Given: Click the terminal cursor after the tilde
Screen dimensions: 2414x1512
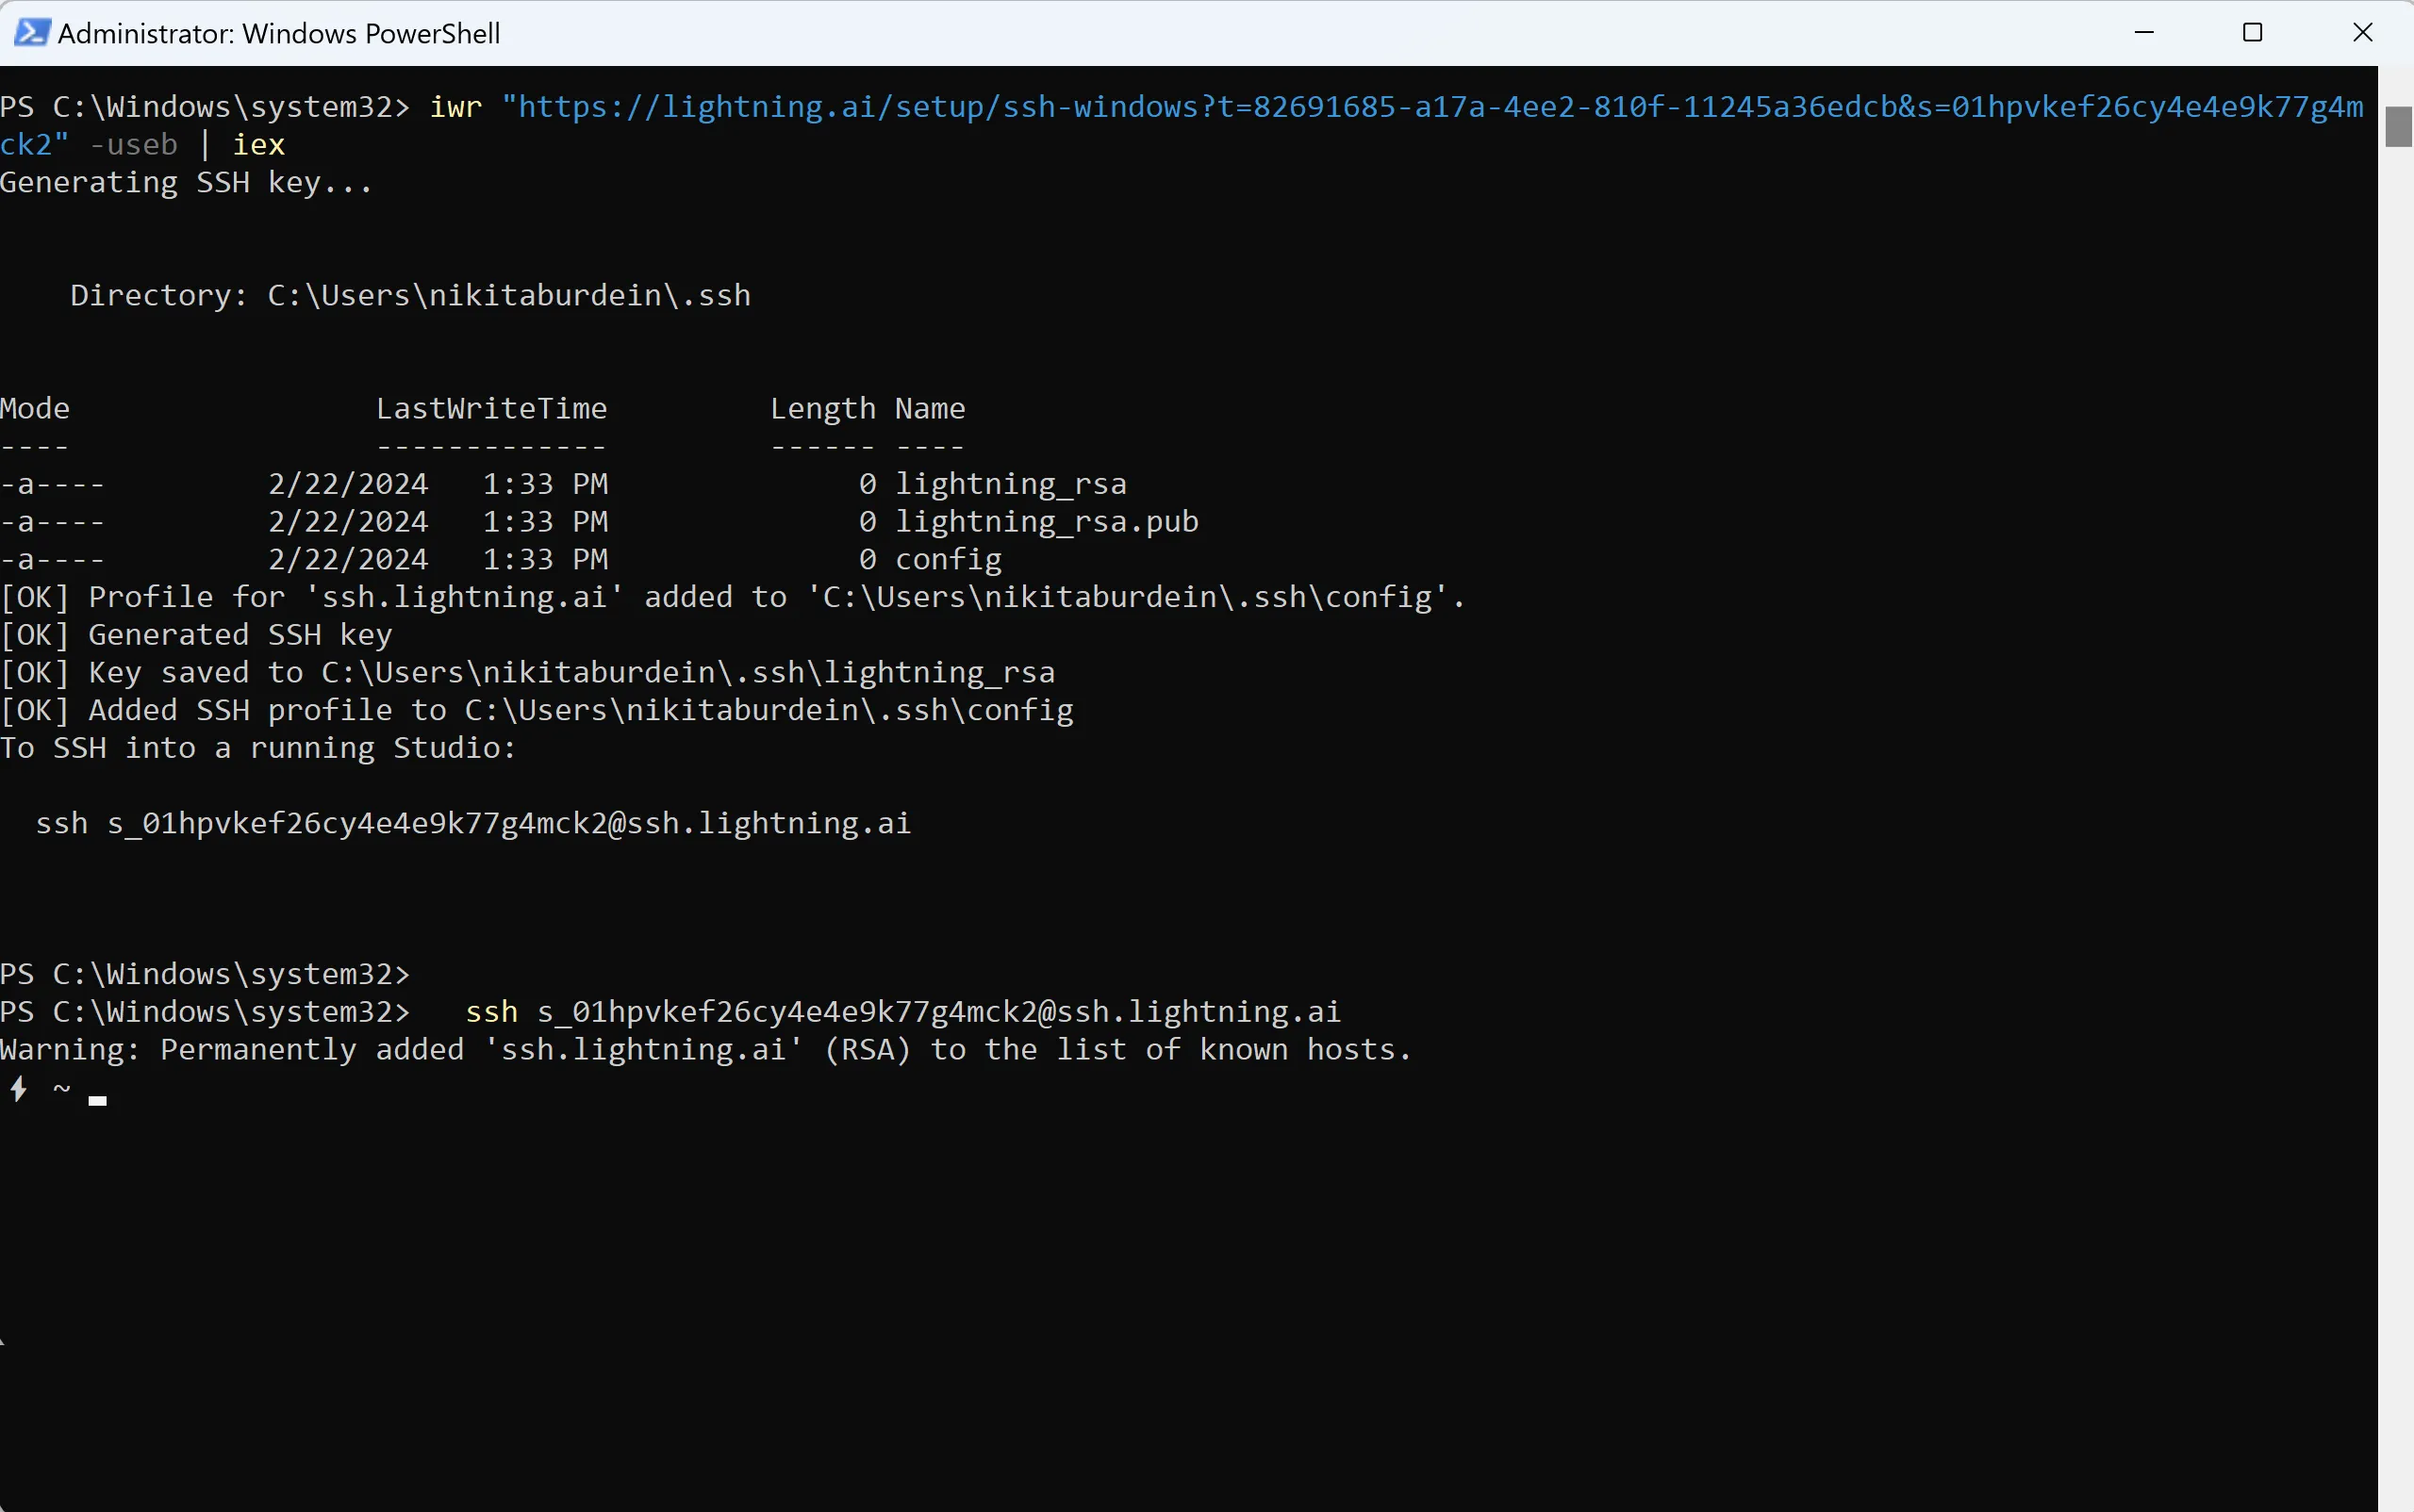Looking at the screenshot, I should click(97, 1101).
